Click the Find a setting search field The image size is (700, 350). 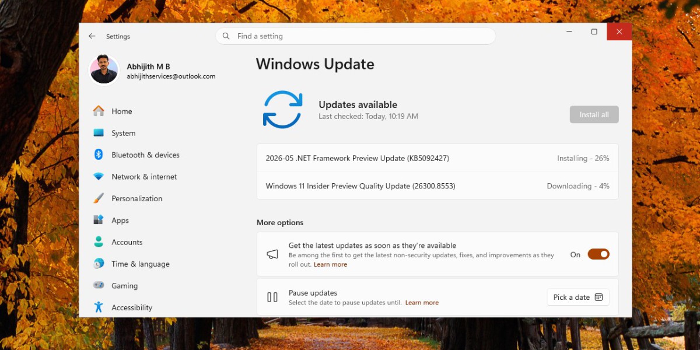[x=355, y=36]
